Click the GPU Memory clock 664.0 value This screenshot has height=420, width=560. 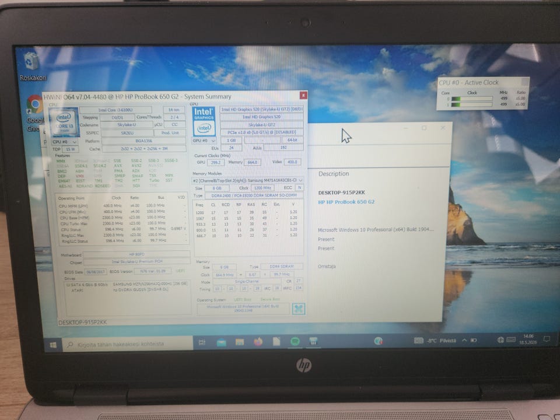(x=252, y=162)
